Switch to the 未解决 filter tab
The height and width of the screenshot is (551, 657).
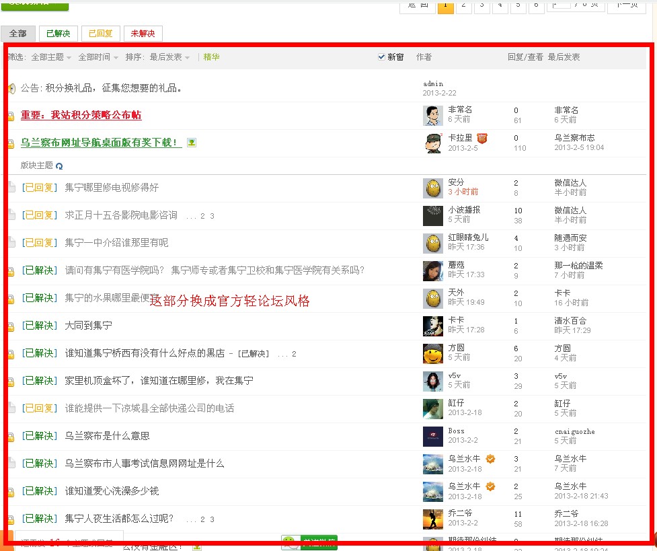point(143,33)
